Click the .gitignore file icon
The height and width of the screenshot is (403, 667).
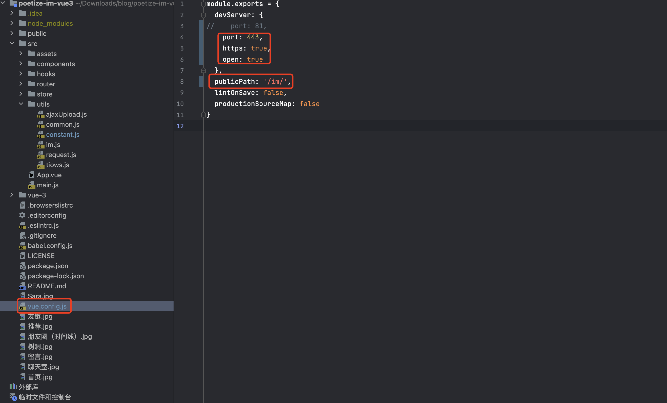pos(22,236)
